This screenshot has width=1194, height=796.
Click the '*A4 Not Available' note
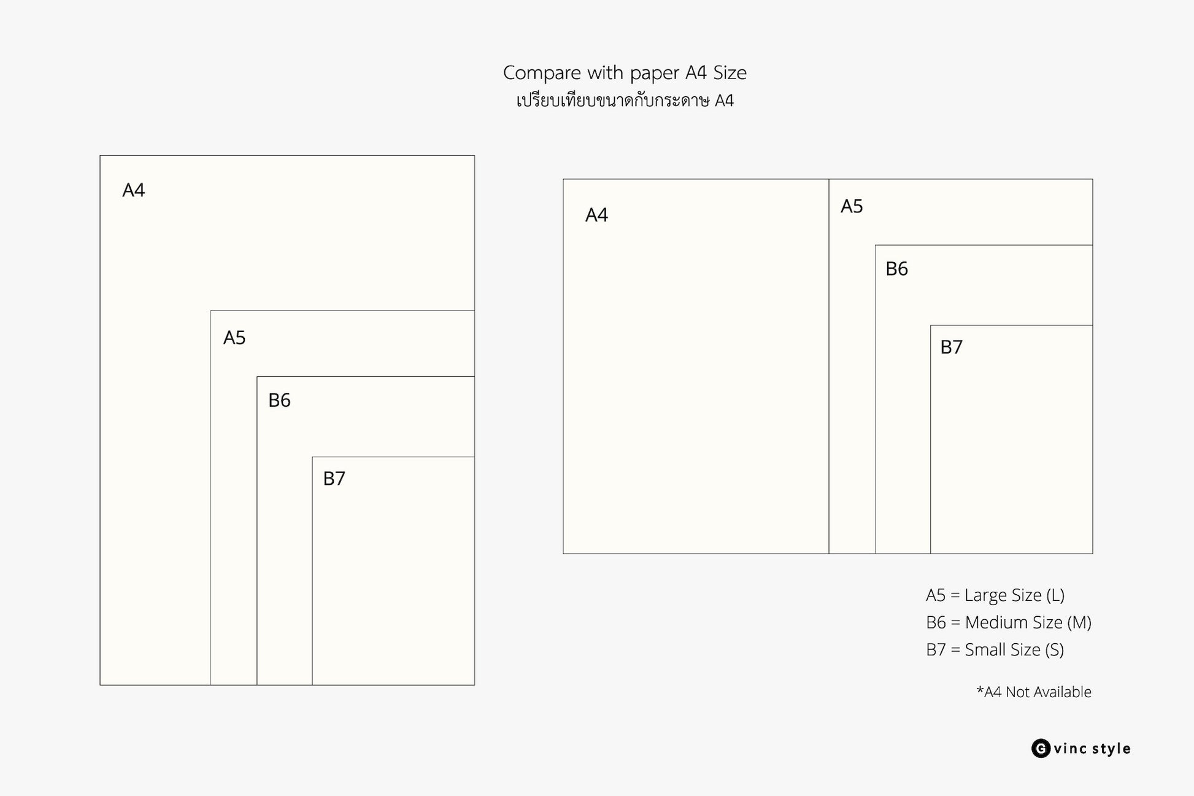1034,692
